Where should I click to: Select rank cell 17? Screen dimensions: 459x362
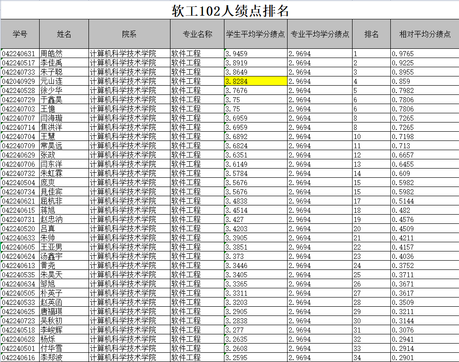coord(371,201)
